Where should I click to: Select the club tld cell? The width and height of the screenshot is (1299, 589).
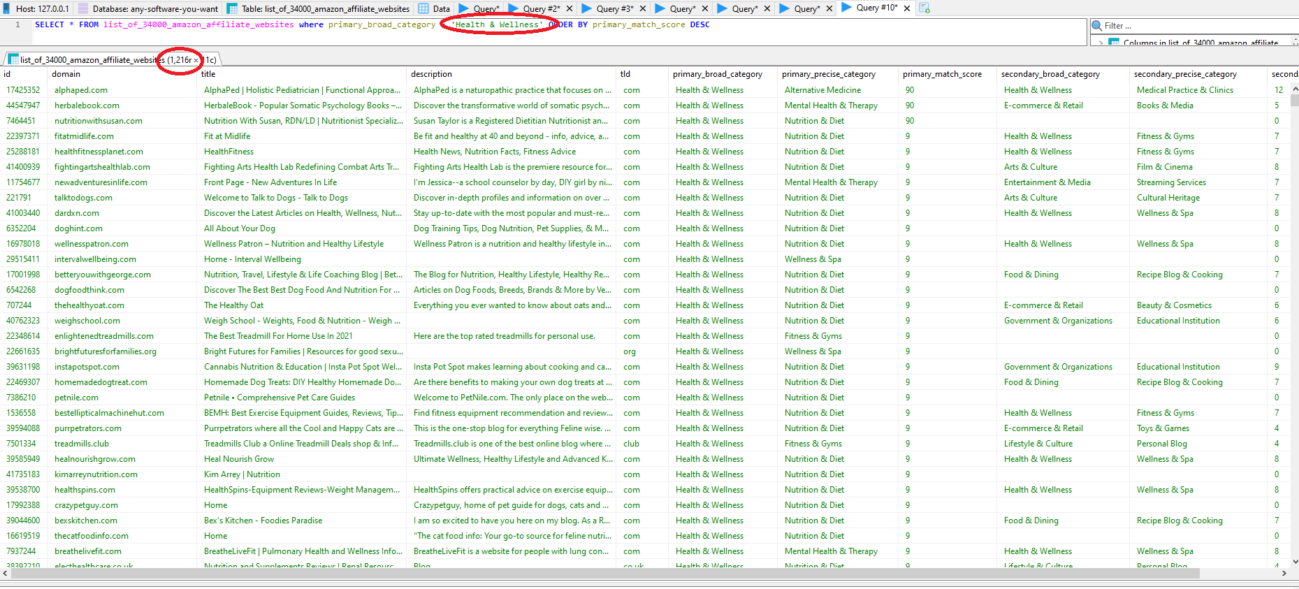[642, 444]
